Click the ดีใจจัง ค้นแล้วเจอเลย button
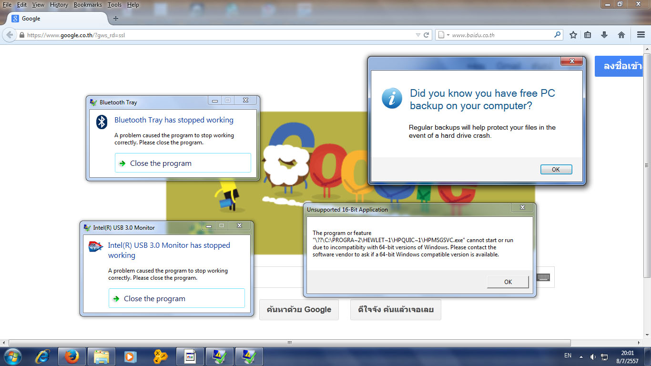The height and width of the screenshot is (366, 651). coord(396,310)
